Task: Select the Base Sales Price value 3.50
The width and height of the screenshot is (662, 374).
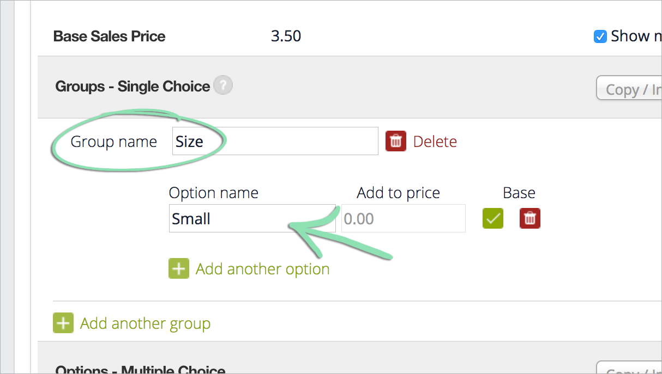Action: [x=286, y=36]
